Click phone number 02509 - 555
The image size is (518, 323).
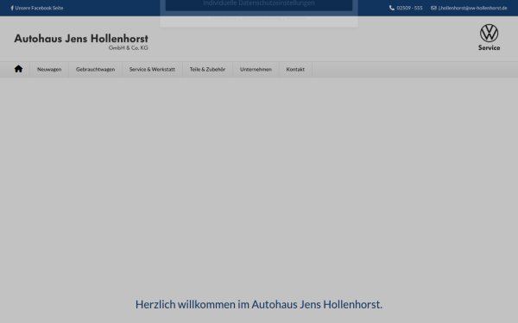[409, 8]
